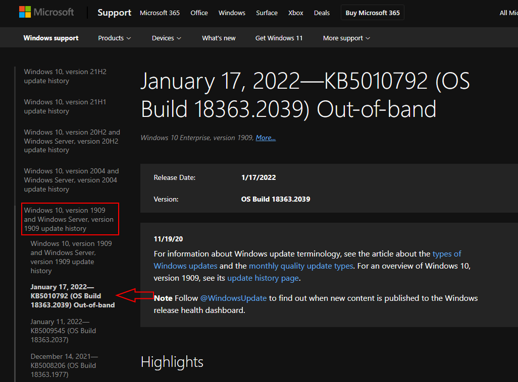Open Microsoft 365 menu item
This screenshot has width=518, height=382.
click(x=160, y=13)
